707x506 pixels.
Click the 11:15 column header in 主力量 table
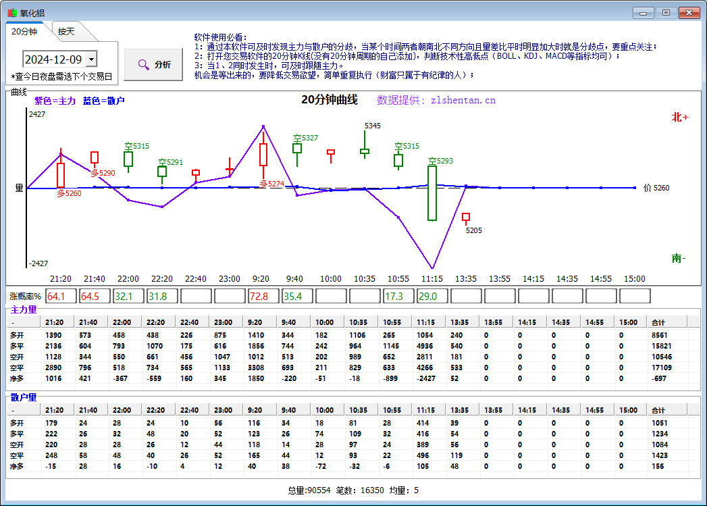pyautogui.click(x=428, y=322)
